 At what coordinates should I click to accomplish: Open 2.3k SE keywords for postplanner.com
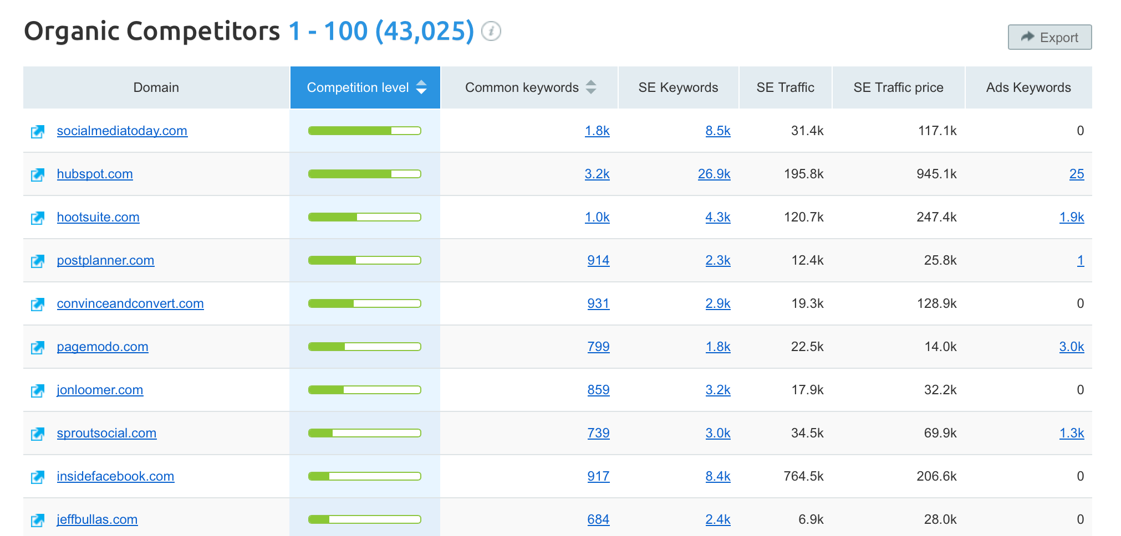718,260
